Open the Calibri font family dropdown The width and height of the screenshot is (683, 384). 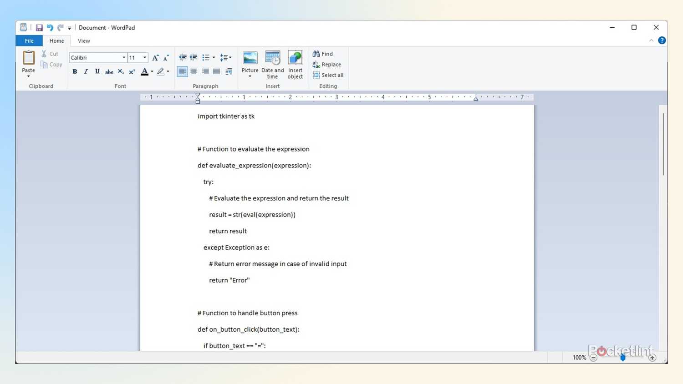(123, 58)
